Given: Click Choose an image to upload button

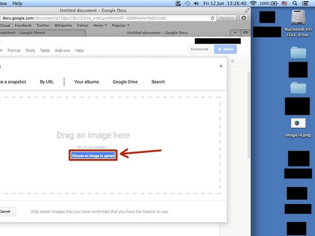Looking at the screenshot, I should click(93, 156).
